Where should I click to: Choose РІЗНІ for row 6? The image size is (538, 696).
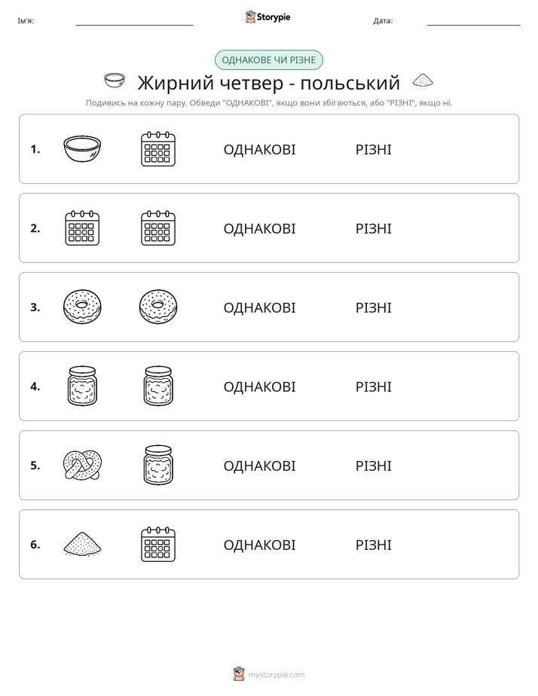pos(373,545)
